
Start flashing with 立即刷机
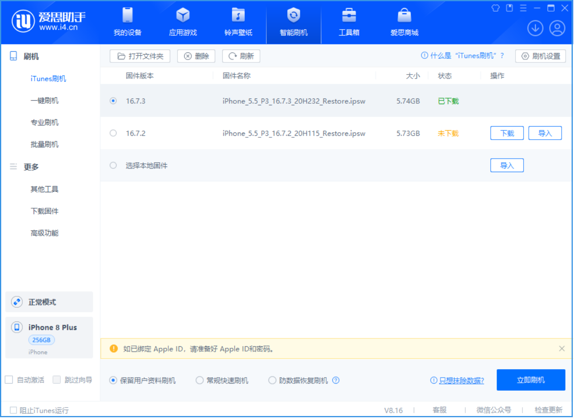point(531,380)
